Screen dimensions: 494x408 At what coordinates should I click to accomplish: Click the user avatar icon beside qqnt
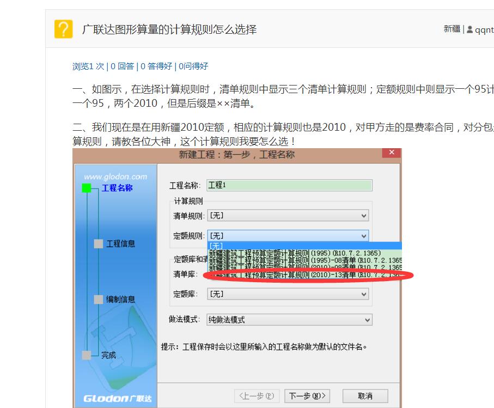[x=469, y=29]
